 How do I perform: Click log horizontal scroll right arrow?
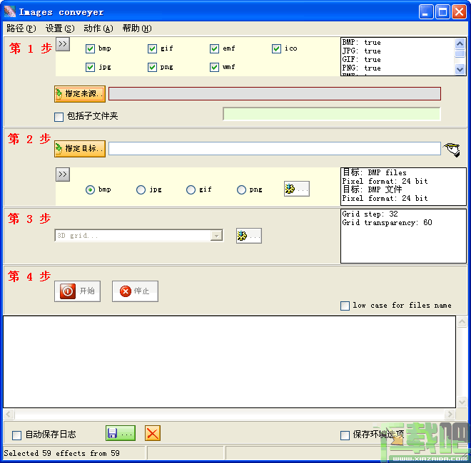pyautogui.click(x=450, y=415)
